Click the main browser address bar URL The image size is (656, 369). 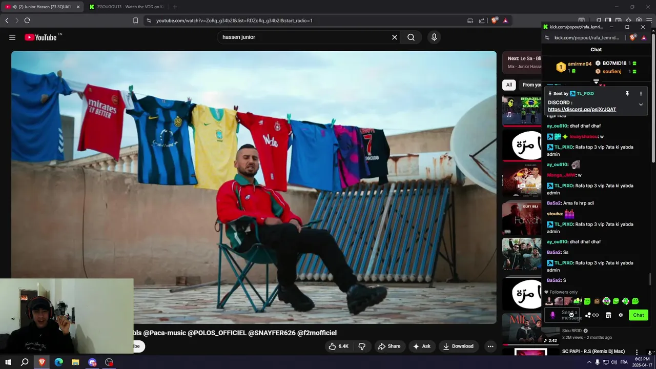tap(234, 20)
